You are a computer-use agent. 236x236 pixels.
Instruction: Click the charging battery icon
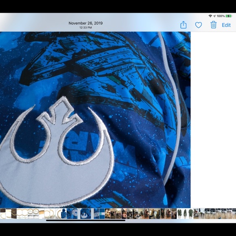(x=229, y=16)
